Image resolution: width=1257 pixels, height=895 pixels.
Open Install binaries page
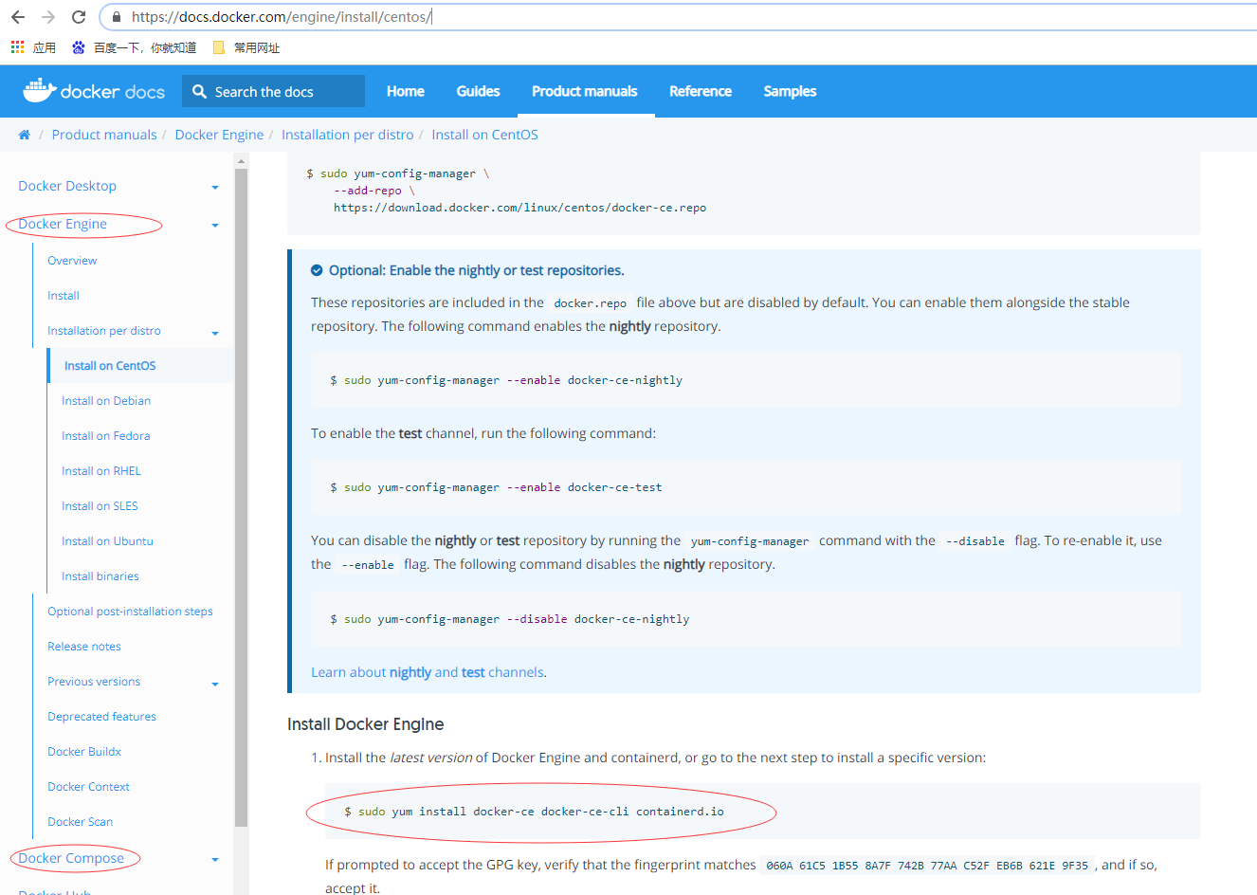(100, 576)
